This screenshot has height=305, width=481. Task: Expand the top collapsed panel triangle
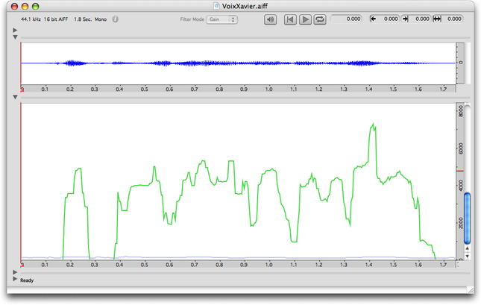pyautogui.click(x=16, y=30)
